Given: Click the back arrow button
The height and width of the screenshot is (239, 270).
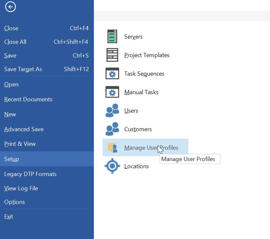Looking at the screenshot, I should 10,7.
